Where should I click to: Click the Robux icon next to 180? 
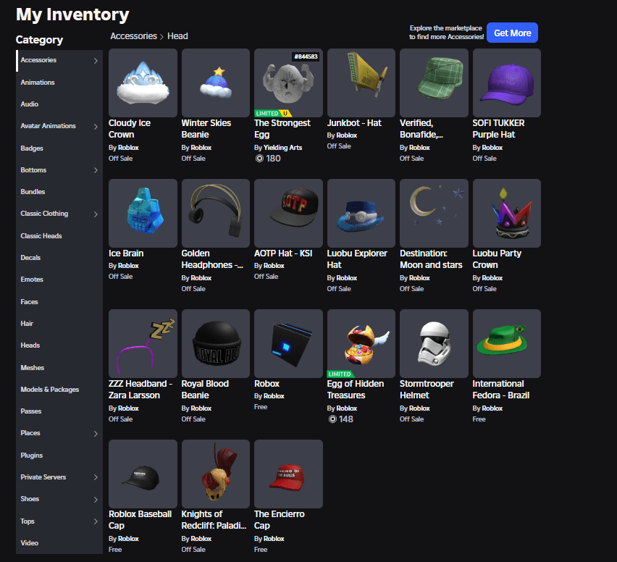(259, 158)
